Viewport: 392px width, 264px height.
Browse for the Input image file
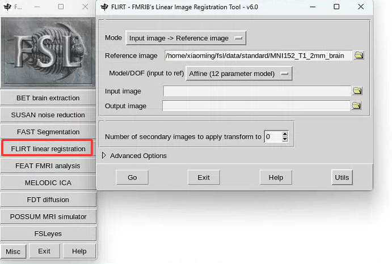click(x=357, y=91)
